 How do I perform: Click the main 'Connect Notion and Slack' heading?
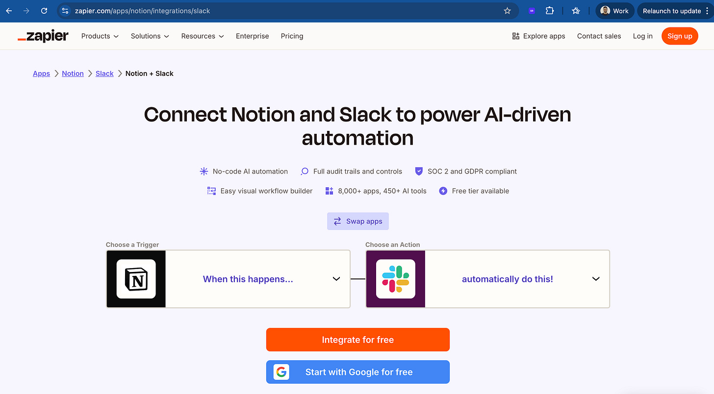tap(357, 126)
